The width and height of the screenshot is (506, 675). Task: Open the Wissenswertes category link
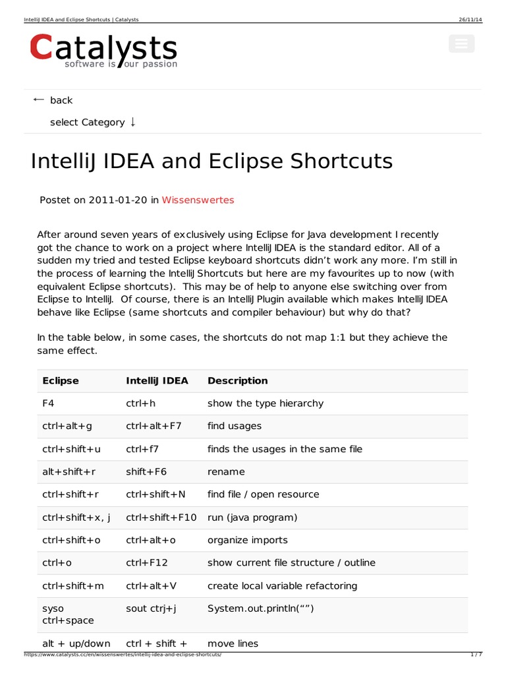click(x=198, y=200)
